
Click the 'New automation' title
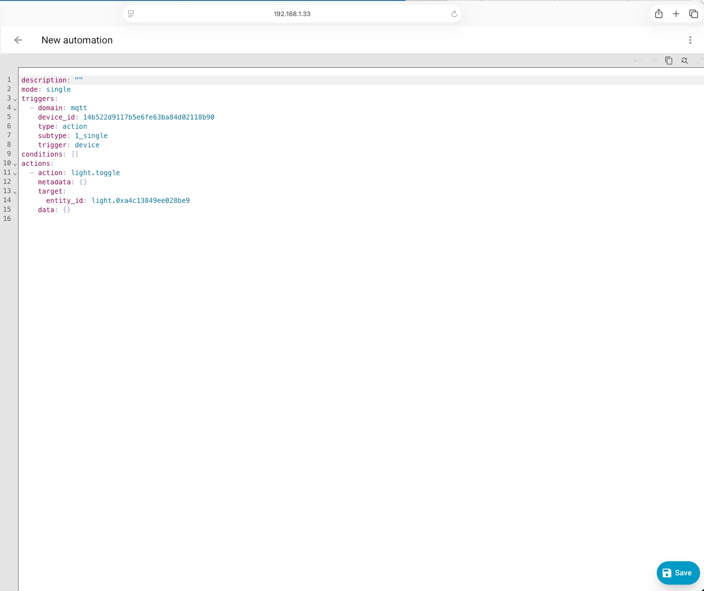(77, 40)
